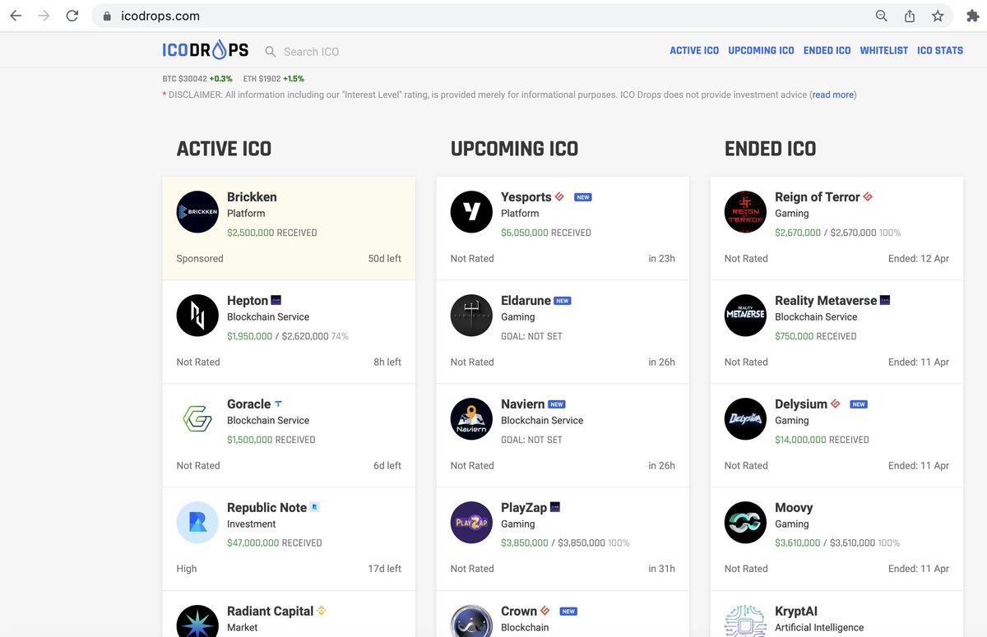Click the padlock site info icon

106,16
